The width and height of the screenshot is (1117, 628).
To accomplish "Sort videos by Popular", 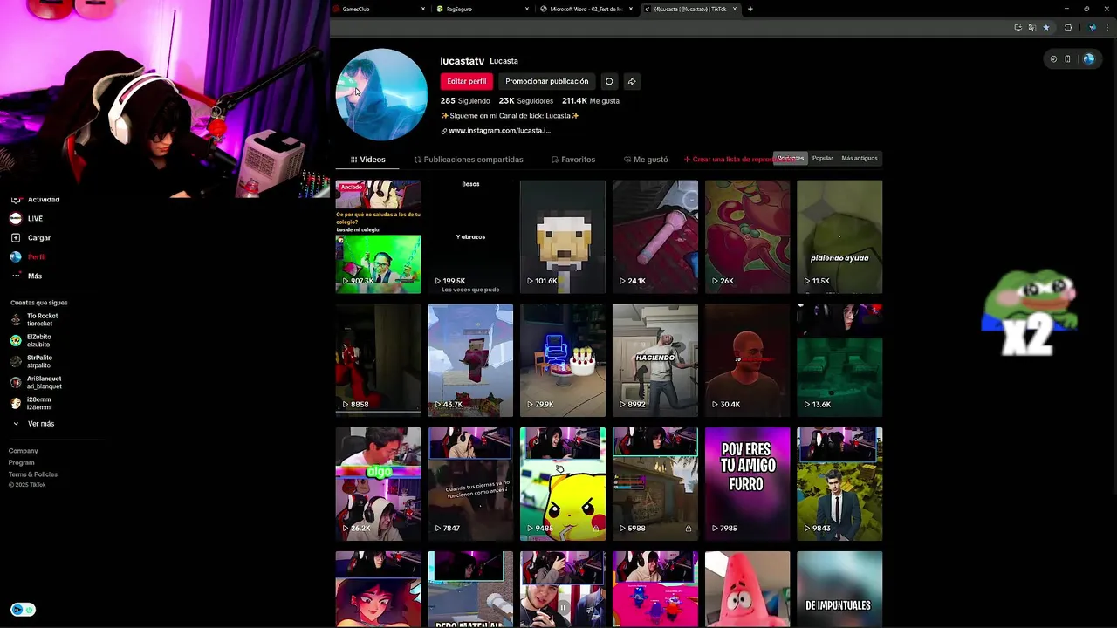I will point(823,158).
